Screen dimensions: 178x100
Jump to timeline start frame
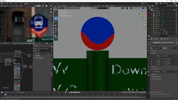click(70, 92)
